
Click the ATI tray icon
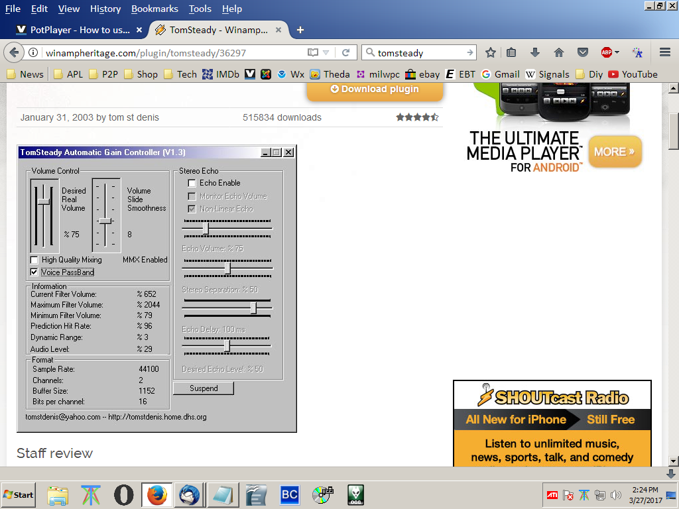tap(552, 495)
